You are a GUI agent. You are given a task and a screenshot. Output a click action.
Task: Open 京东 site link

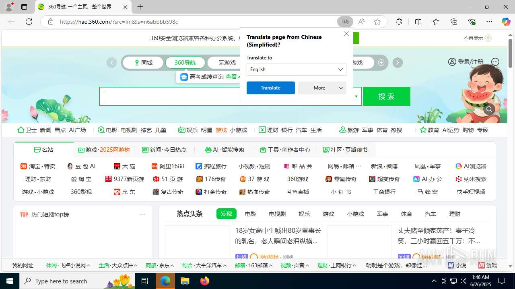coord(125,192)
